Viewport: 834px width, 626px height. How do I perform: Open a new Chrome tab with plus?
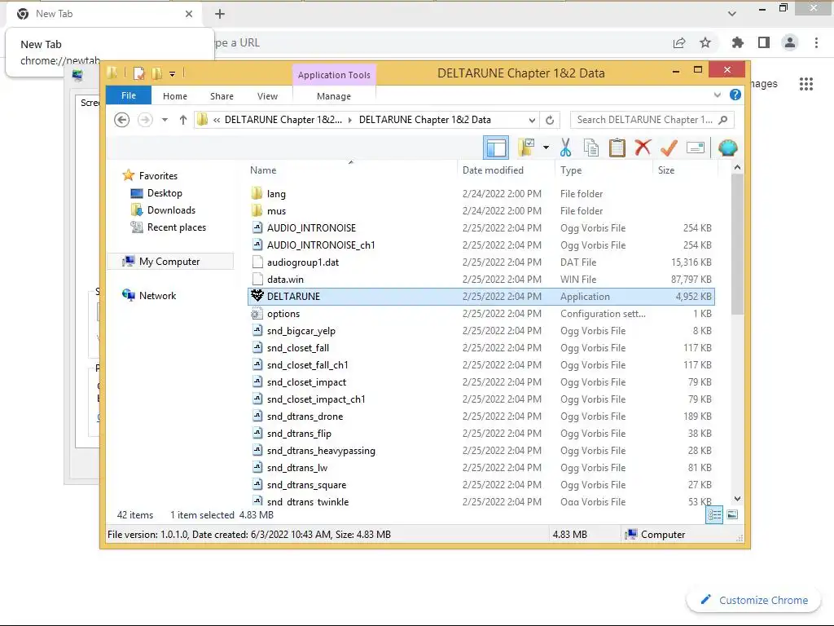coord(220,14)
